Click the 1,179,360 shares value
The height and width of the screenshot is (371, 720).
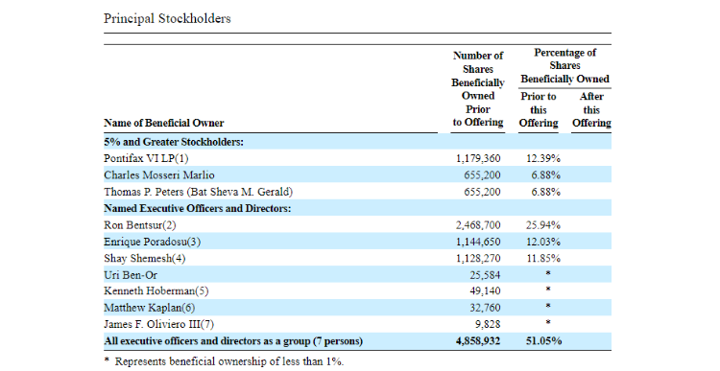tap(478, 159)
